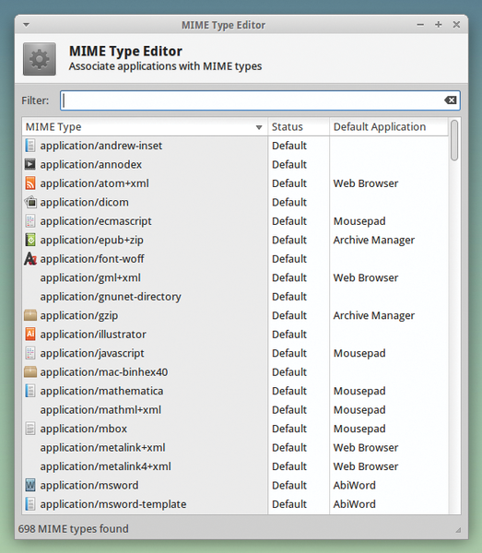The width and height of the screenshot is (482, 553).
Task: Click the font icon next to application/font-woff
Action: 30,259
